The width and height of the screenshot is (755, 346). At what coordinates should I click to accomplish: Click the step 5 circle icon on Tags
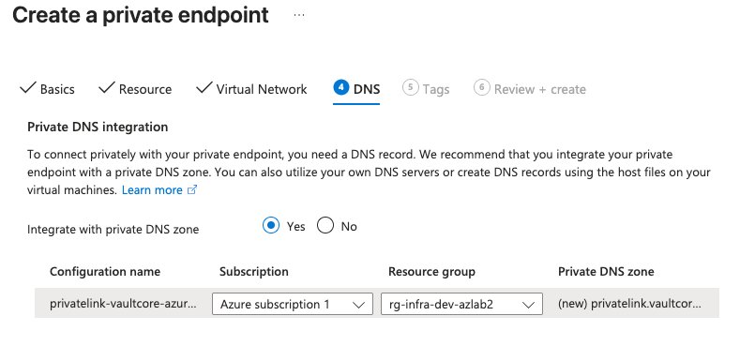coord(410,87)
